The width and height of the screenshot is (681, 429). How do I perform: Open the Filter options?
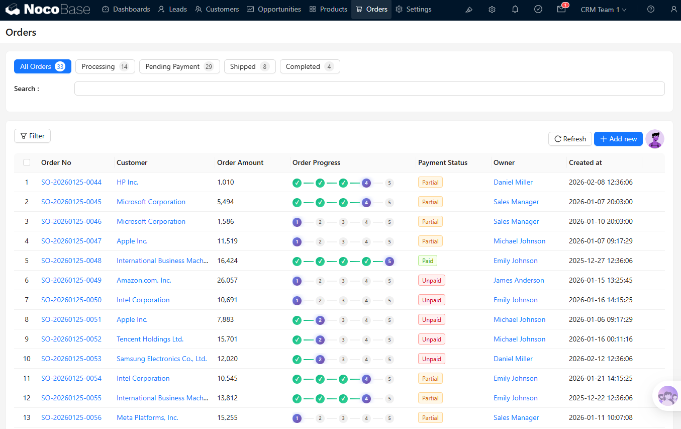click(x=33, y=136)
